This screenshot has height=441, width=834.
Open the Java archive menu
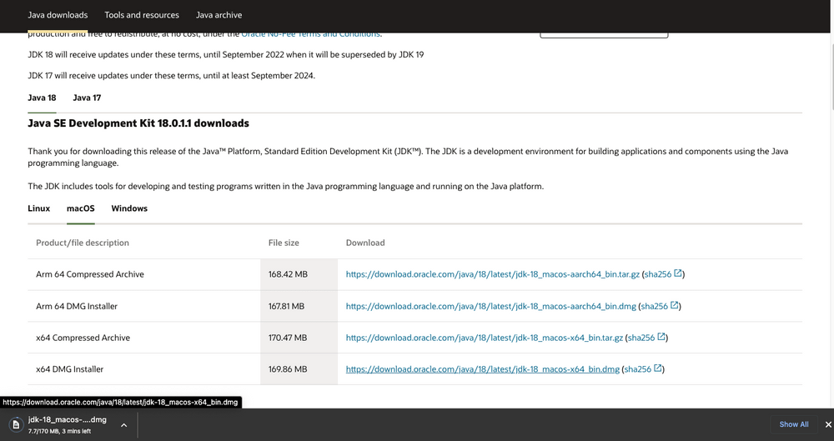219,15
